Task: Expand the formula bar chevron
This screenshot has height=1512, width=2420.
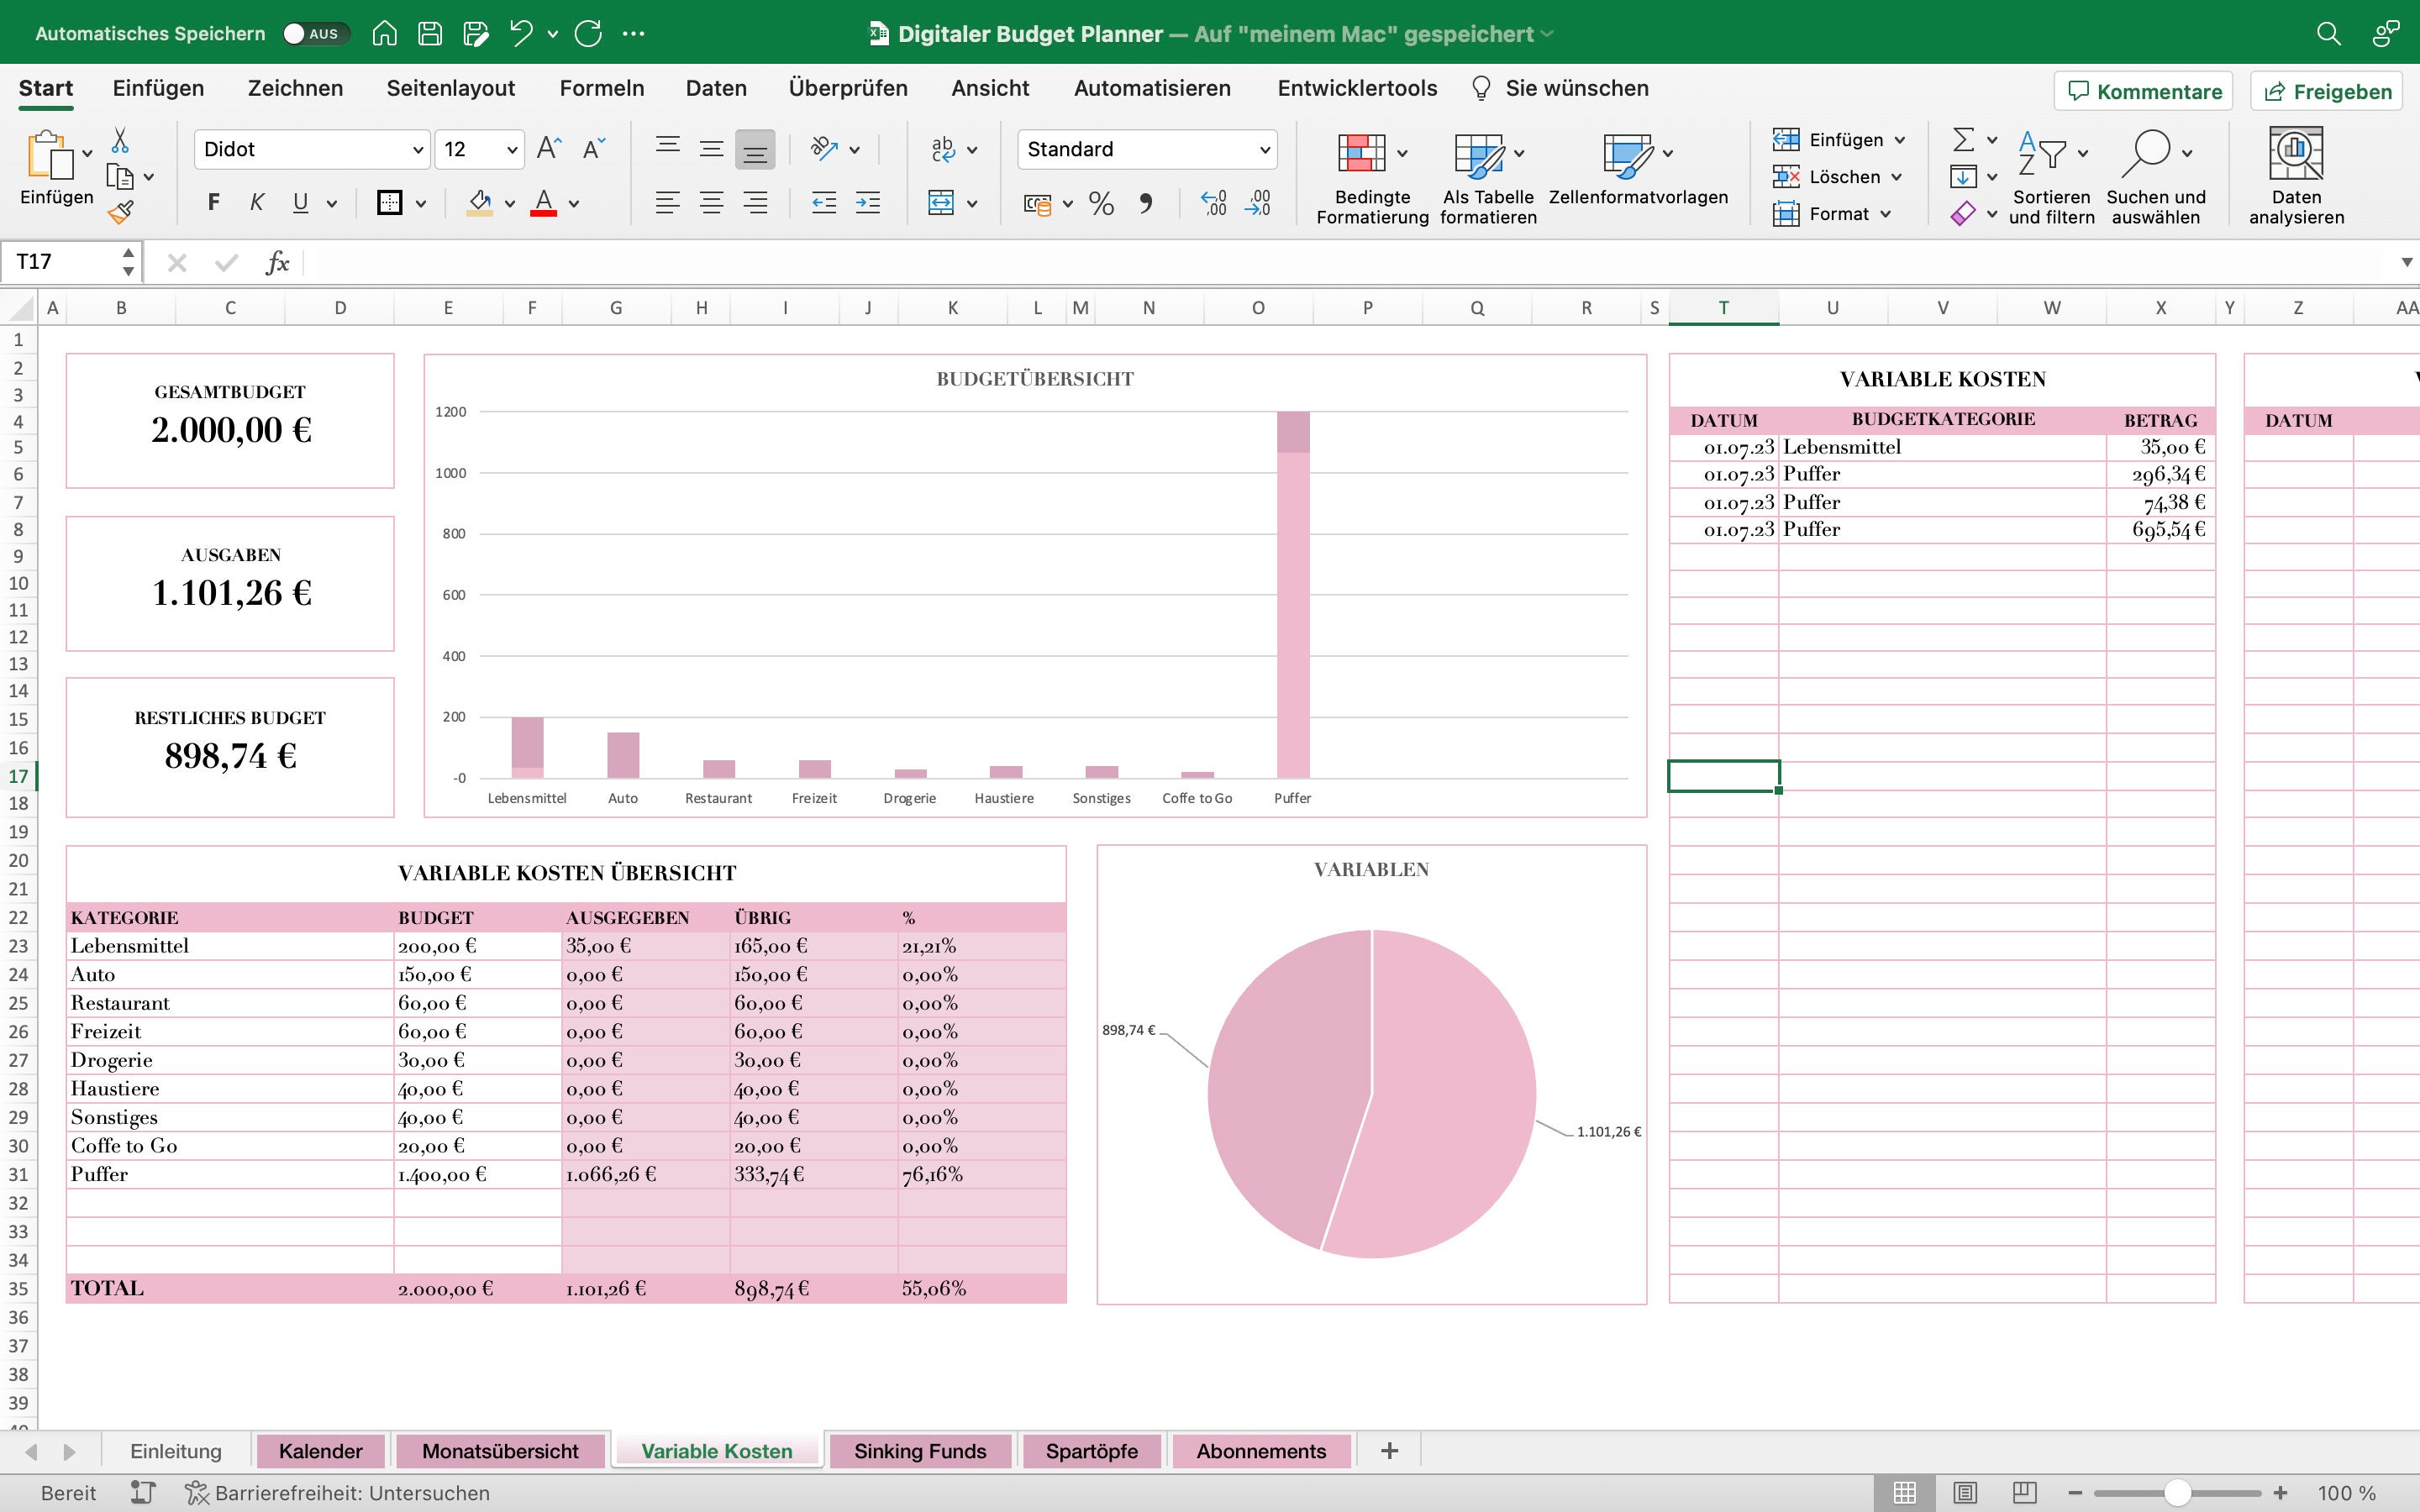Action: tap(2406, 263)
